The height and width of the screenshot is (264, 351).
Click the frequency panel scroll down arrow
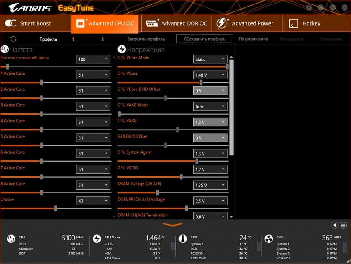pyautogui.click(x=114, y=216)
